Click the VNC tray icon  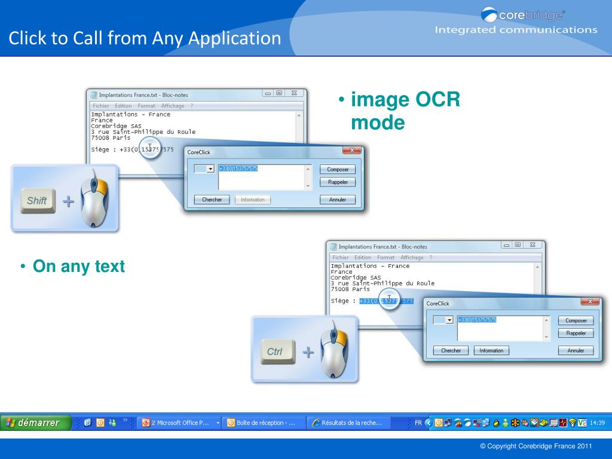click(x=582, y=423)
